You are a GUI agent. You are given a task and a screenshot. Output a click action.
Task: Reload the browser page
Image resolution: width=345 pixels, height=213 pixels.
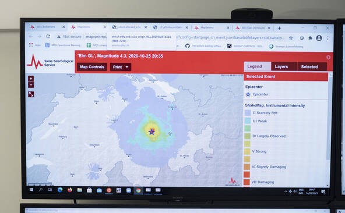(x=48, y=36)
